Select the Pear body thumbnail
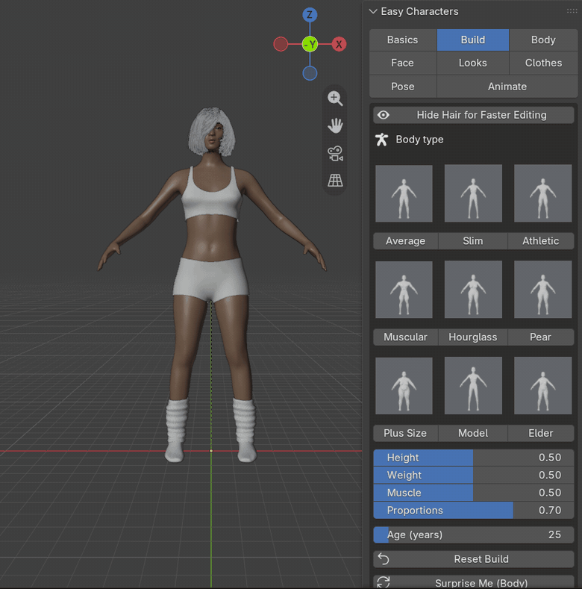The height and width of the screenshot is (589, 582). [543, 290]
